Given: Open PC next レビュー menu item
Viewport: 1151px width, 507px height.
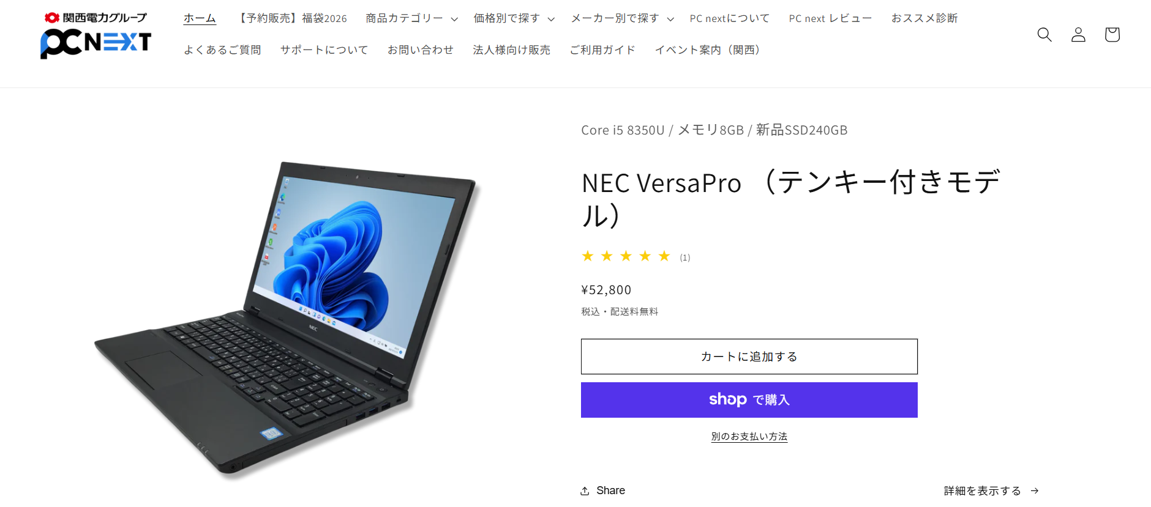Looking at the screenshot, I should [830, 18].
